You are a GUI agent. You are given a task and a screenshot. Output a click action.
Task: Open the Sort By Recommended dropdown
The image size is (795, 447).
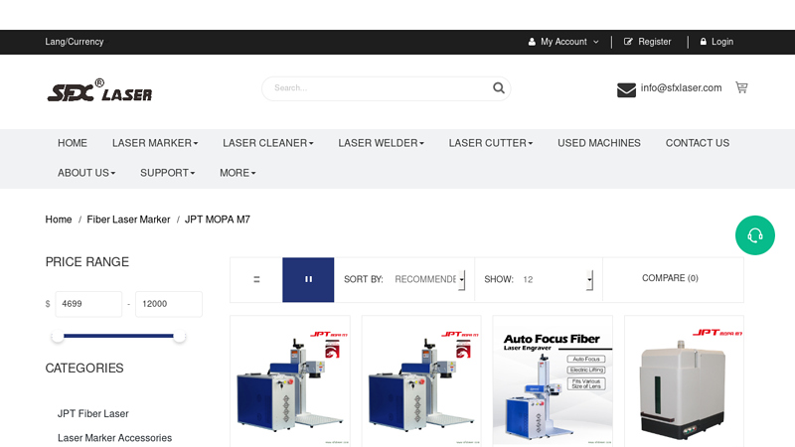coord(429,279)
